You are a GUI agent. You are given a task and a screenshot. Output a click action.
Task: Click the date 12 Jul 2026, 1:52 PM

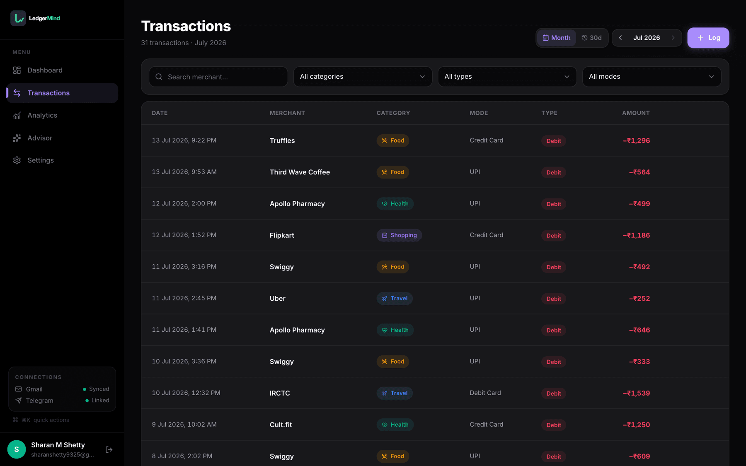coord(184,235)
